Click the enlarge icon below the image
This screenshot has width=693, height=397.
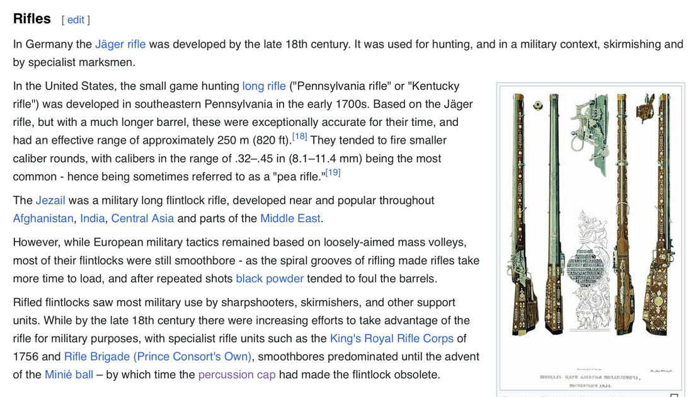point(674,395)
